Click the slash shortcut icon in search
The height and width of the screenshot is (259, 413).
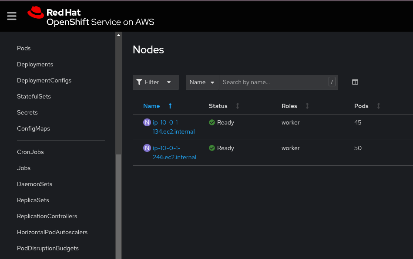[x=332, y=82]
